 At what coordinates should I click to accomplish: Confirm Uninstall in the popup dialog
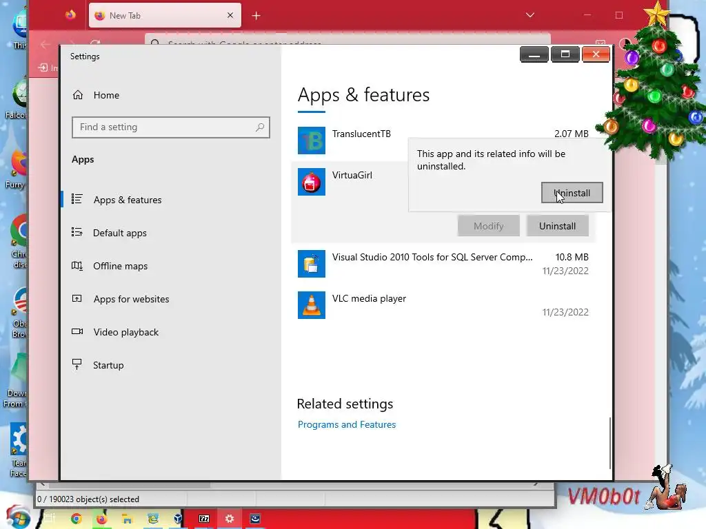(x=572, y=193)
